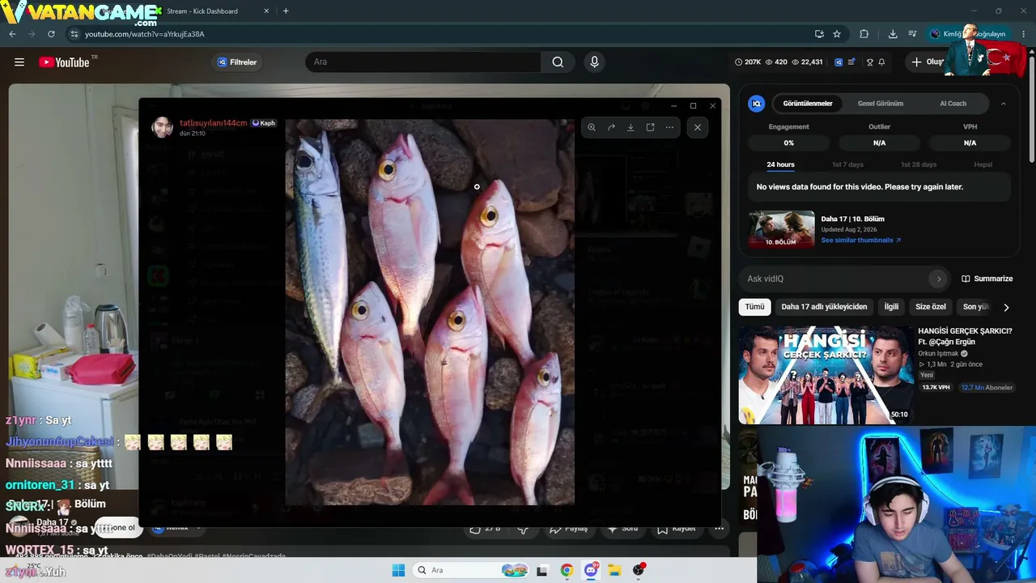Download the fish image in viewer
The width and height of the screenshot is (1036, 583).
click(631, 127)
